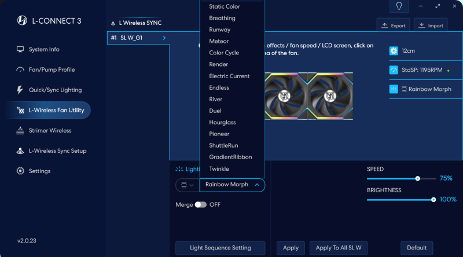Screen dimensions: 463x257
Task: Select #1 SL W_G1 device row
Action: (x=138, y=38)
